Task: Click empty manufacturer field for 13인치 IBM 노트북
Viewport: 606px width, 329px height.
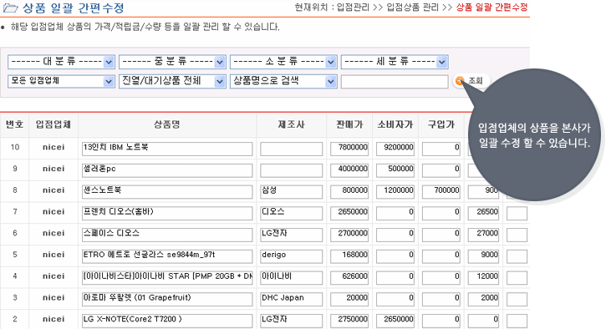Action: (x=292, y=149)
